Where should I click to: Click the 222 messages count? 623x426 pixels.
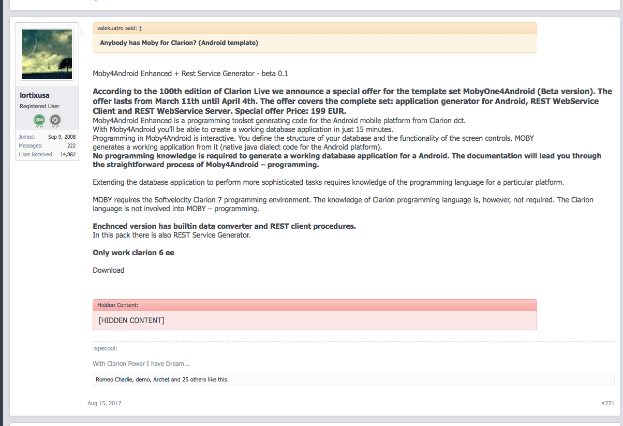[x=71, y=146]
